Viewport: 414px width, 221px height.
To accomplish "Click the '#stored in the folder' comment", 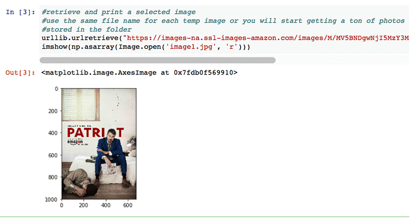I will tap(86, 30).
